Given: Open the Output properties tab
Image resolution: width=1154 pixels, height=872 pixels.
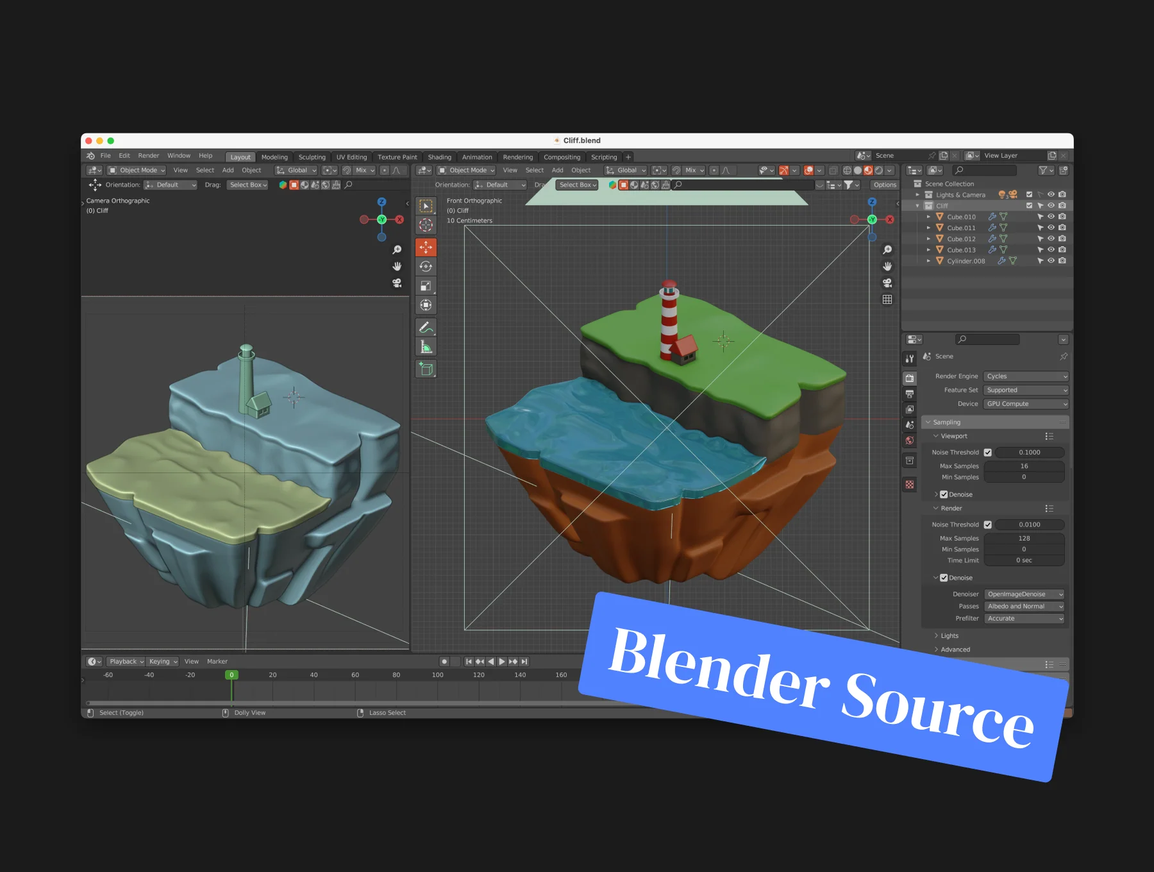Looking at the screenshot, I should click(910, 394).
